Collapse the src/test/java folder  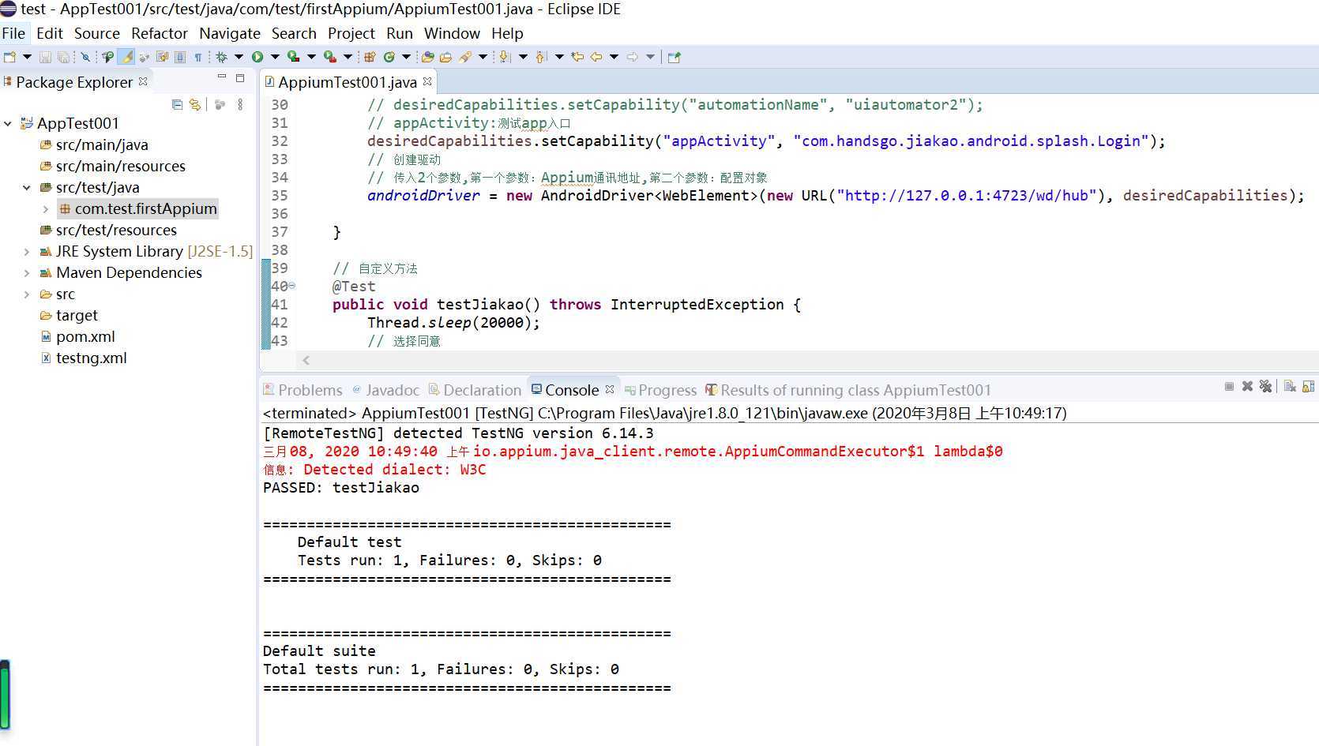point(27,187)
